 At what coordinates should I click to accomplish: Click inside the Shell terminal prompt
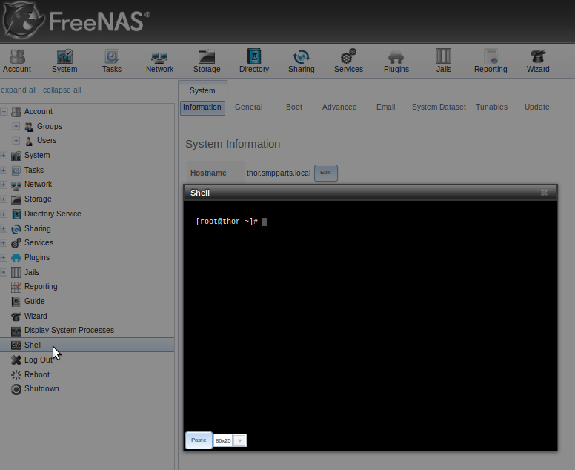click(231, 222)
